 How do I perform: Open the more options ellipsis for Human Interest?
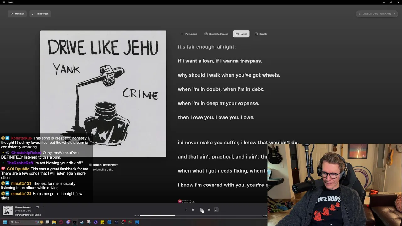click(x=42, y=207)
